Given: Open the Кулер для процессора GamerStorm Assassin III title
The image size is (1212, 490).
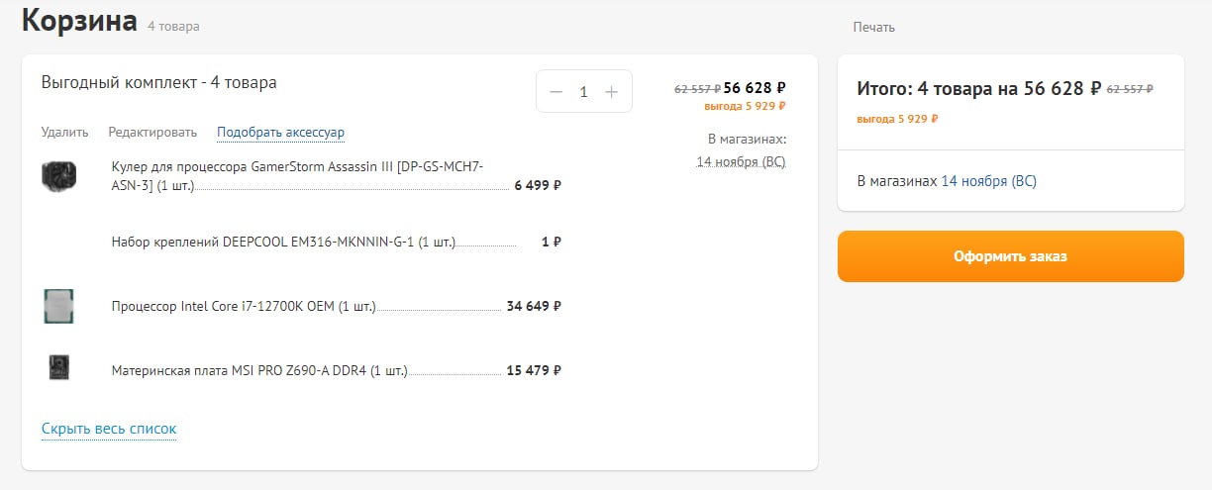Looking at the screenshot, I should [x=298, y=175].
